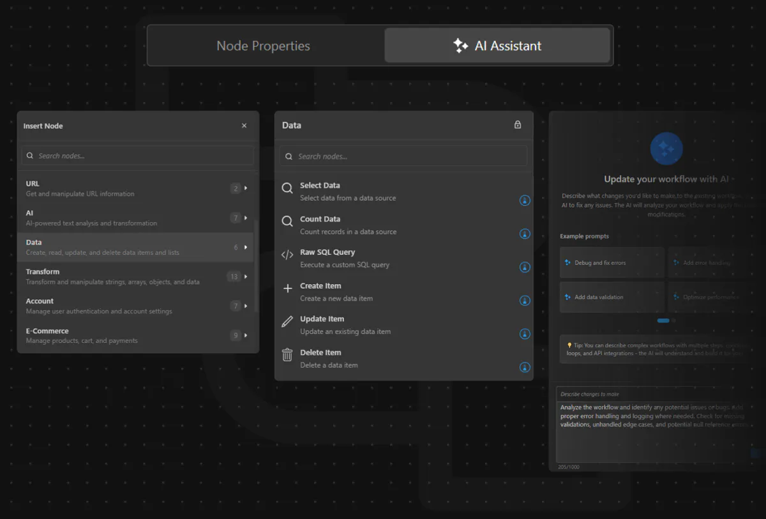The height and width of the screenshot is (519, 766).
Task: Click the magnifier icon beside Count Data
Action: (287, 222)
